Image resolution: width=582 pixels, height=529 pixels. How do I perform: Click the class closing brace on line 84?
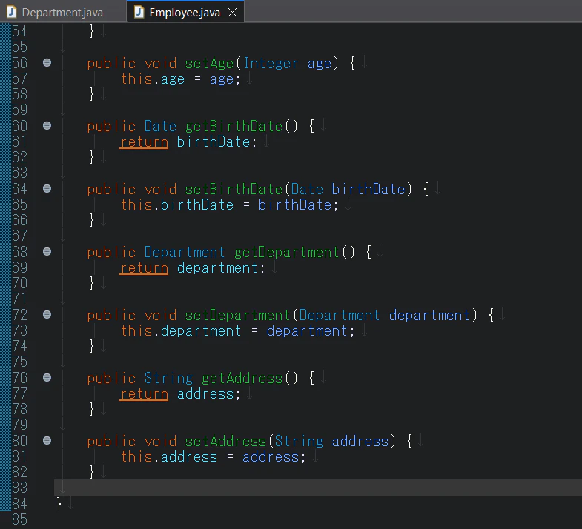click(59, 504)
